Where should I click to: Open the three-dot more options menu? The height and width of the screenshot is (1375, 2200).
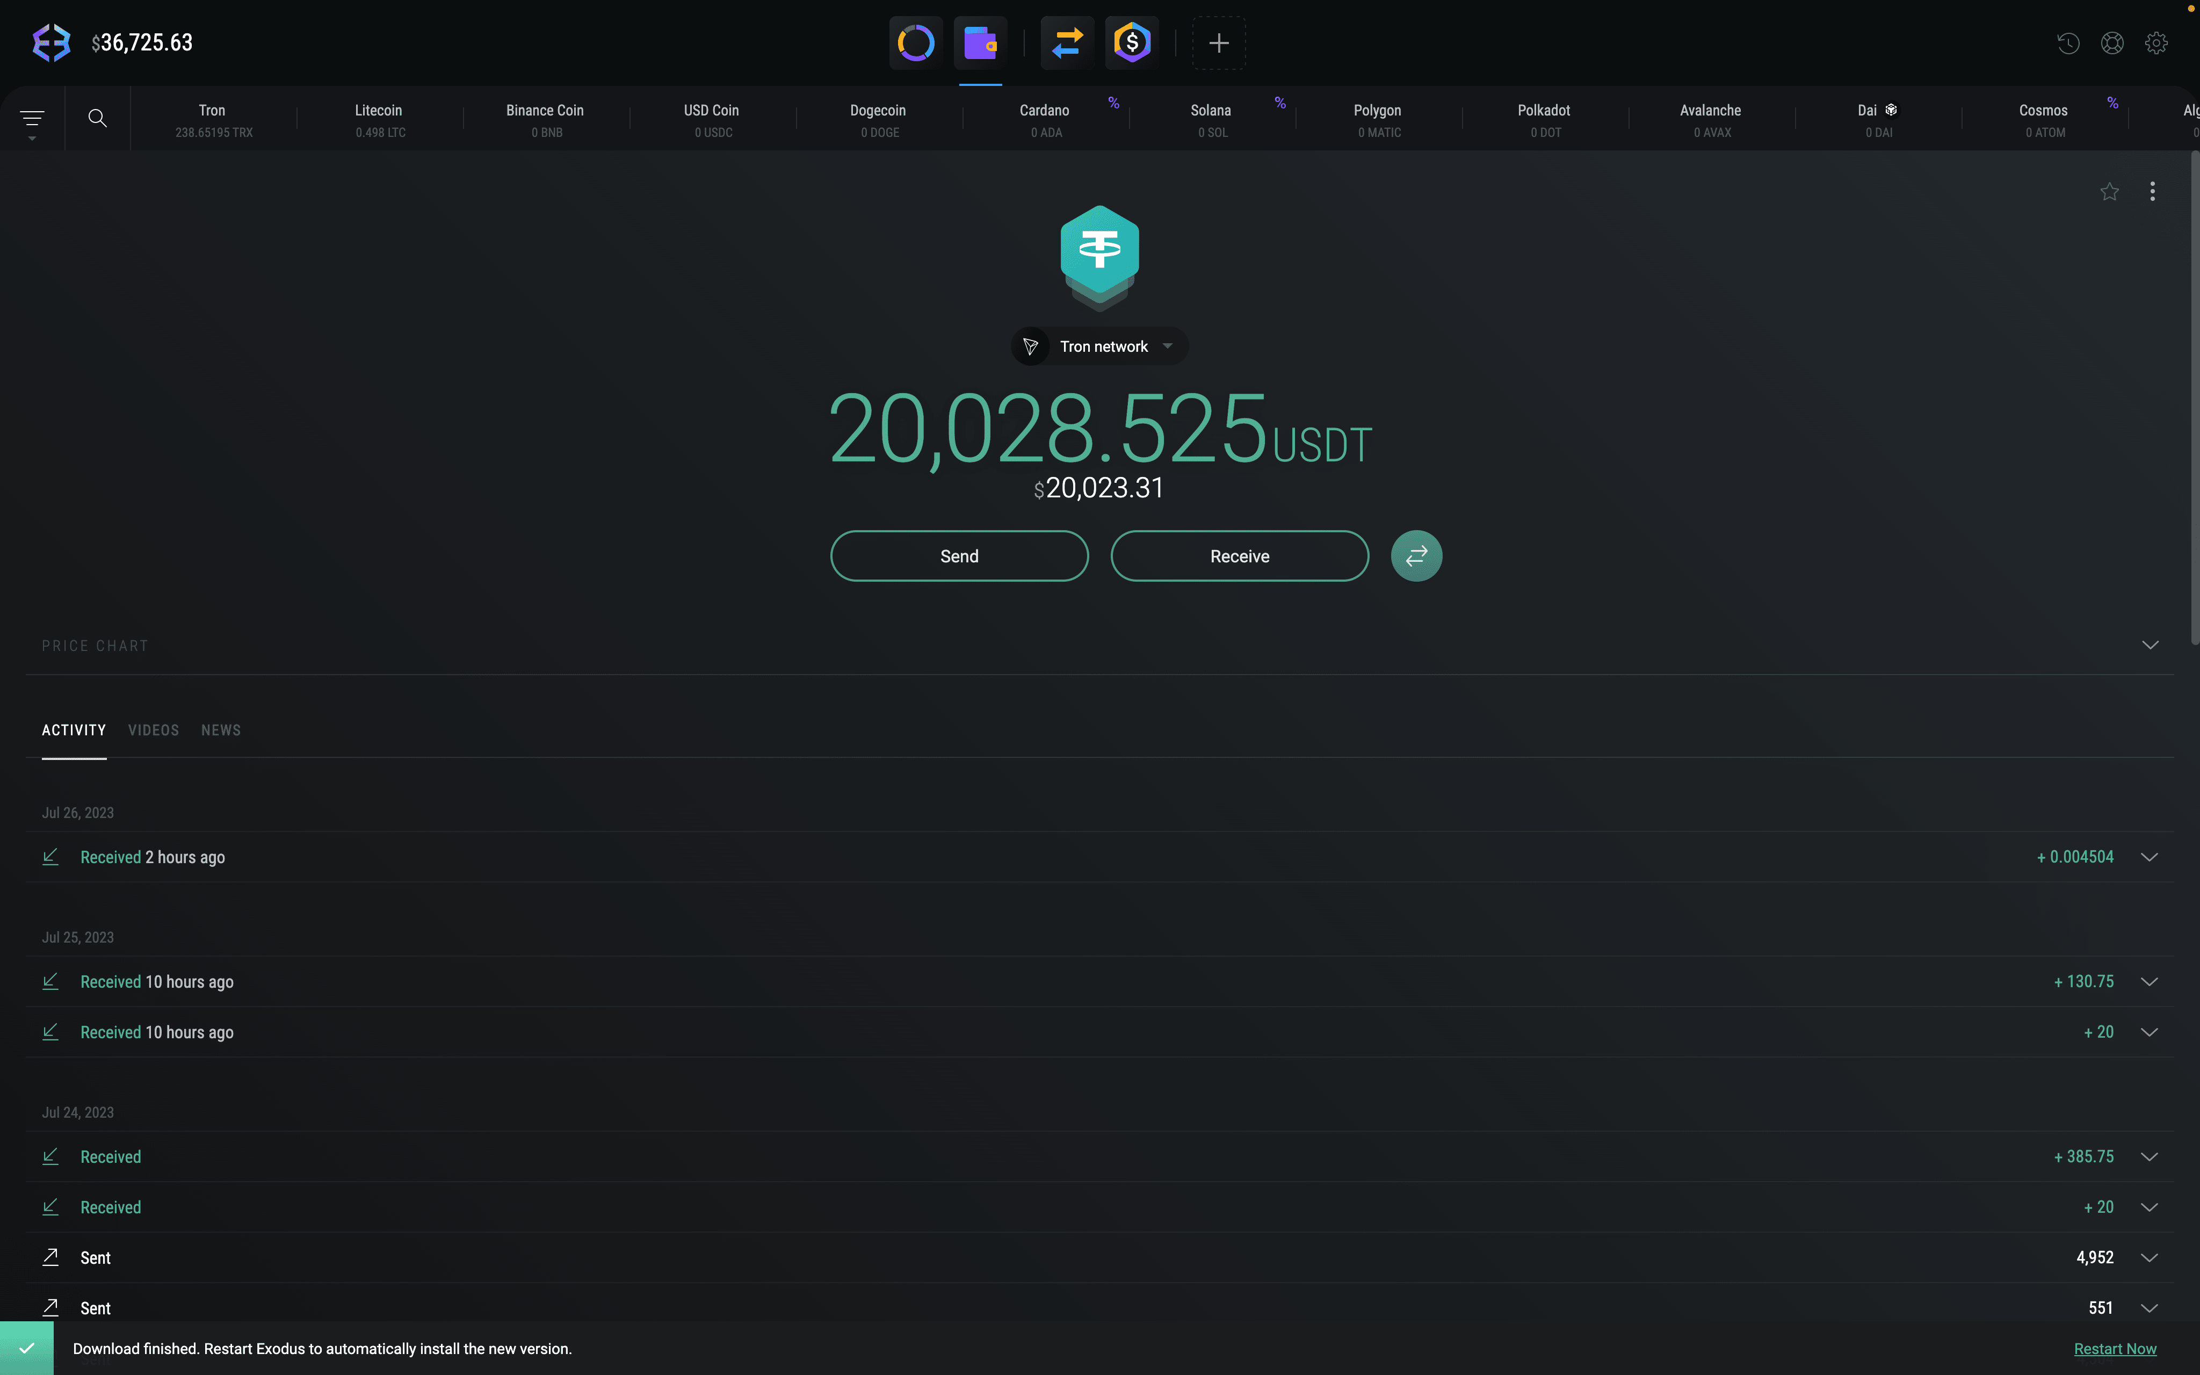[2152, 192]
